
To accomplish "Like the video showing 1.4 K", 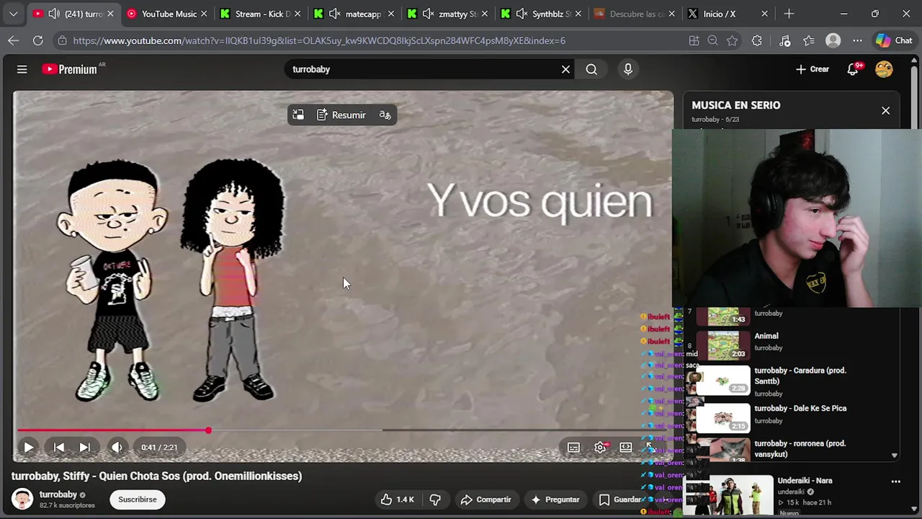I will pos(398,500).
